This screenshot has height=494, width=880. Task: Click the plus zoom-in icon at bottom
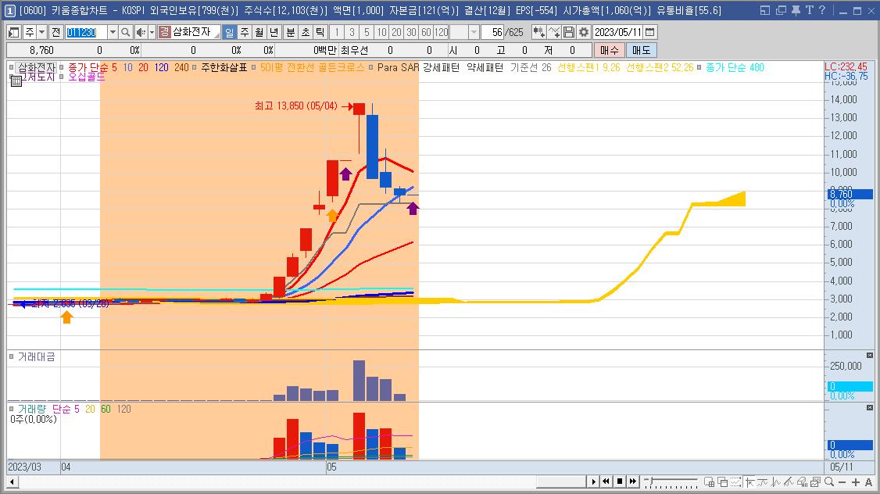tap(856, 482)
